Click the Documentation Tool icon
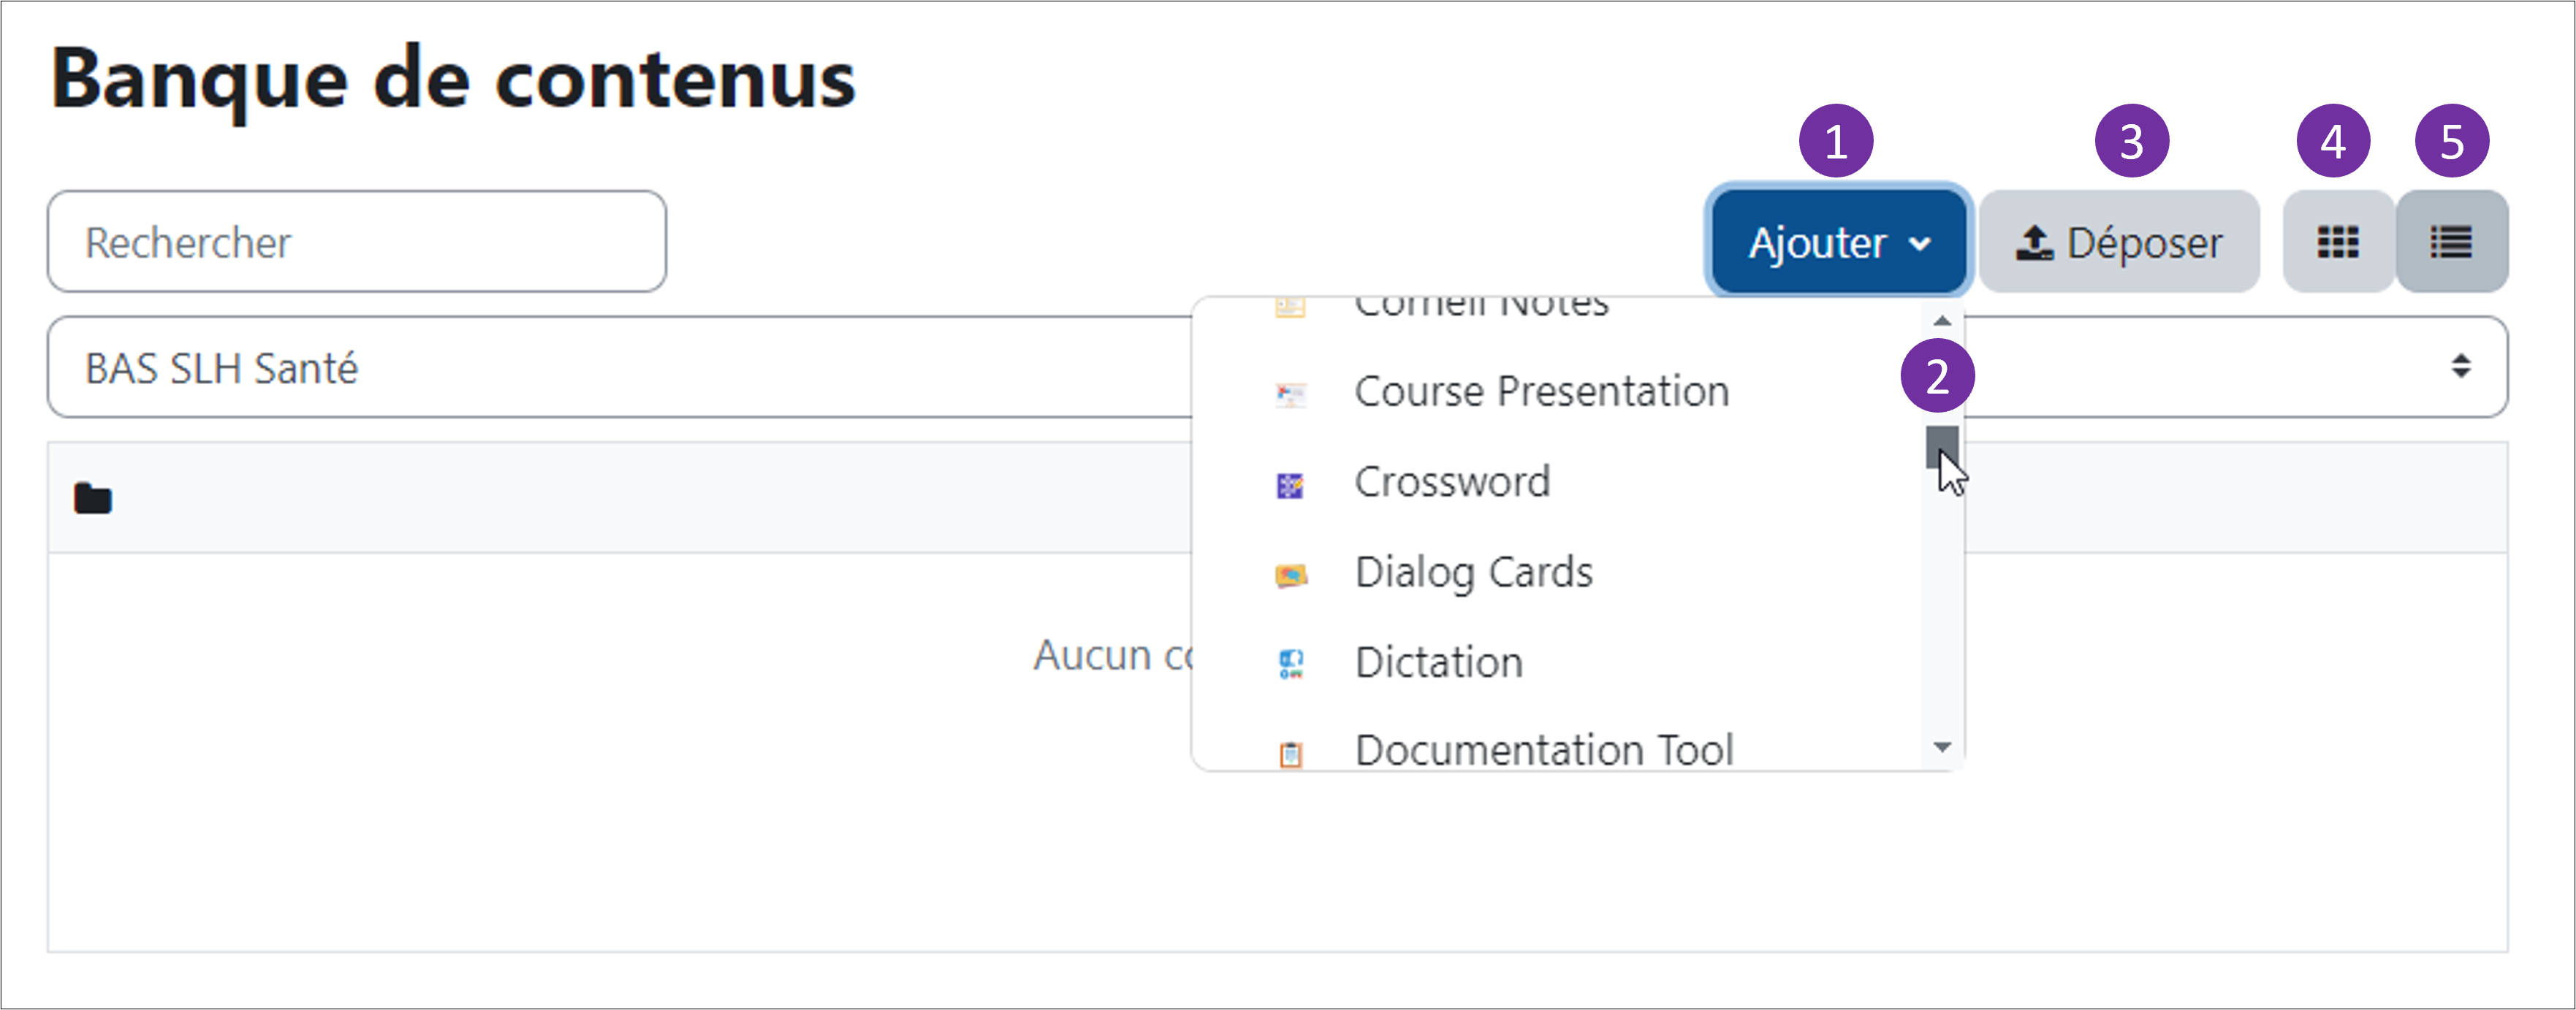The height and width of the screenshot is (1010, 2576). tap(1290, 753)
